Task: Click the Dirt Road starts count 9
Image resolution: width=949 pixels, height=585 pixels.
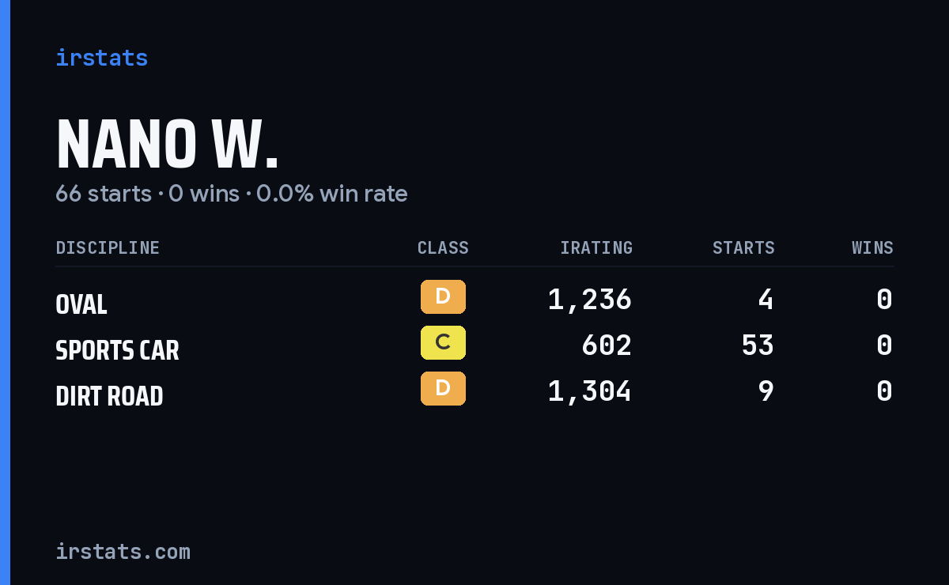Action: 766,391
